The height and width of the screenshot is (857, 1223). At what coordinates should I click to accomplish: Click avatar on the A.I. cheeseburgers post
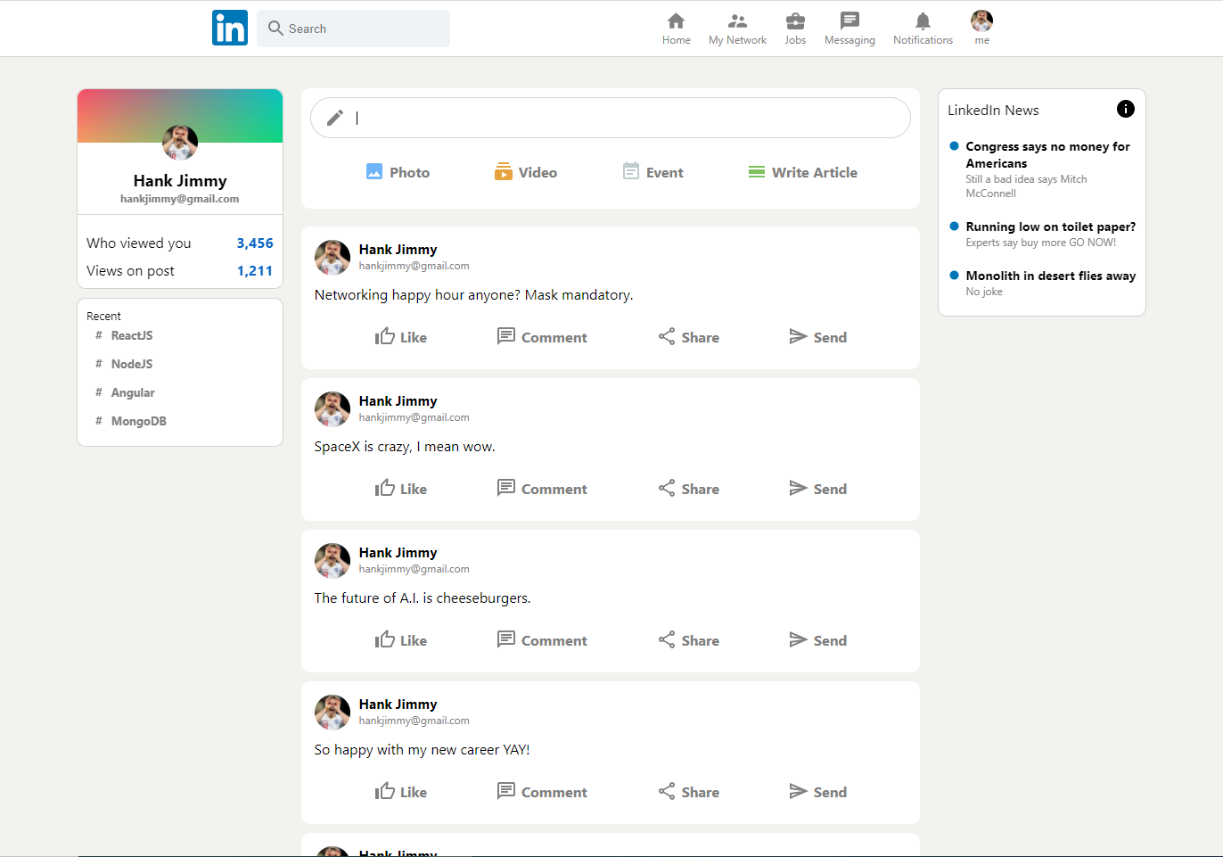click(332, 561)
